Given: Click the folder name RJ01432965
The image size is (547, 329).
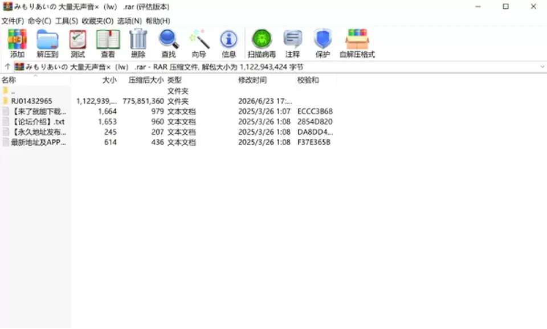Looking at the screenshot, I should (32, 101).
